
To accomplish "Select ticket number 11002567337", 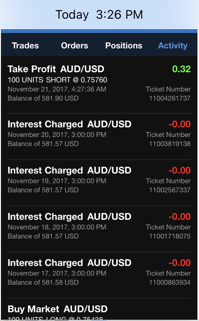I will 170,190.
